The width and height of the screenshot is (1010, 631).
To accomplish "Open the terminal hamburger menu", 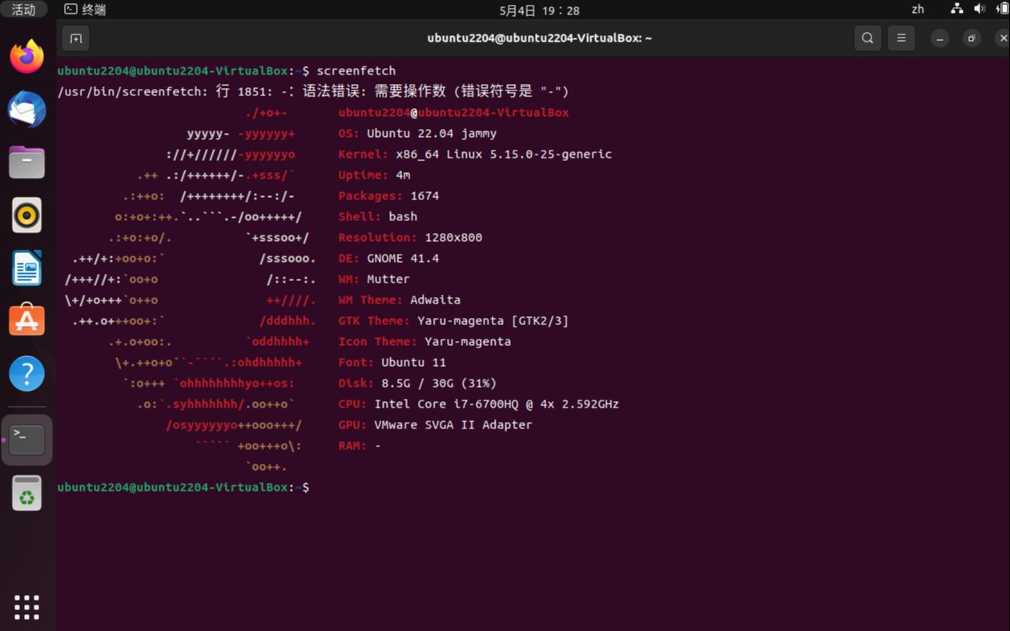I will 901,37.
